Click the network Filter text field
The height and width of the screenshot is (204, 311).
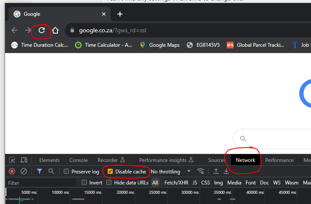coord(40,183)
